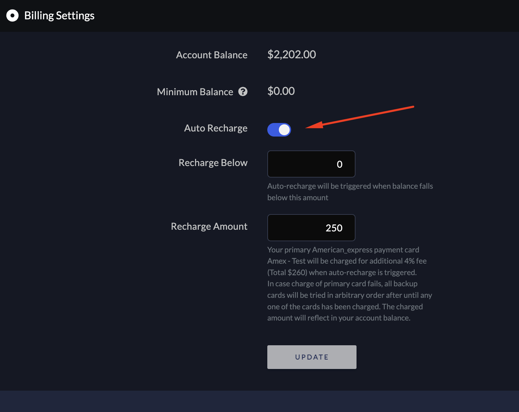Click the Recharge Below label
This screenshot has height=412, width=519.
[x=213, y=163]
